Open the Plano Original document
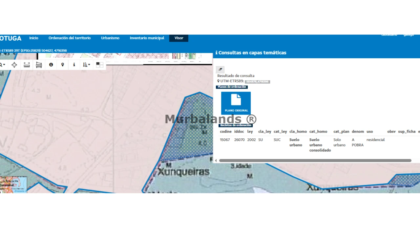This screenshot has width=420, height=236. click(236, 103)
